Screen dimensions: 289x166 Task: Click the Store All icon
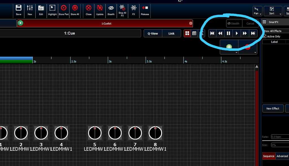tap(75, 11)
